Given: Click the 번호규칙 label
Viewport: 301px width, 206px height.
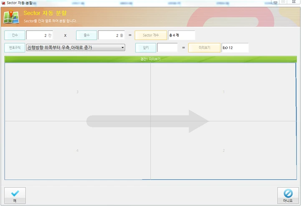Looking at the screenshot, I should pos(15,48).
